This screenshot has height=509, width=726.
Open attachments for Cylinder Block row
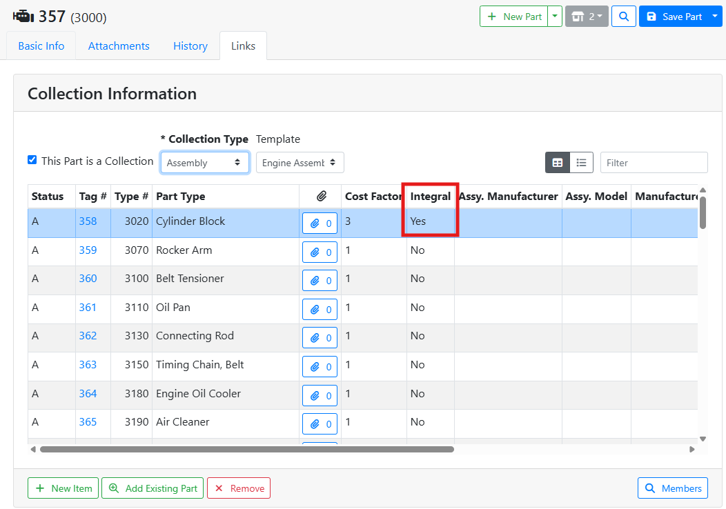(x=320, y=223)
